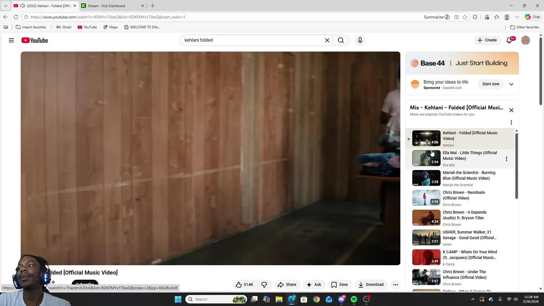Open Microsoft Store from the taskbar
This screenshot has width=544, height=306.
click(304, 299)
